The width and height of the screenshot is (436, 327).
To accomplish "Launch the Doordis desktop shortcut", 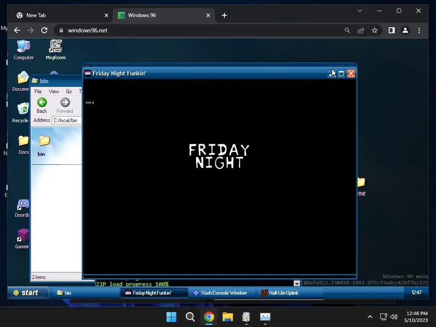I will pos(22,208).
